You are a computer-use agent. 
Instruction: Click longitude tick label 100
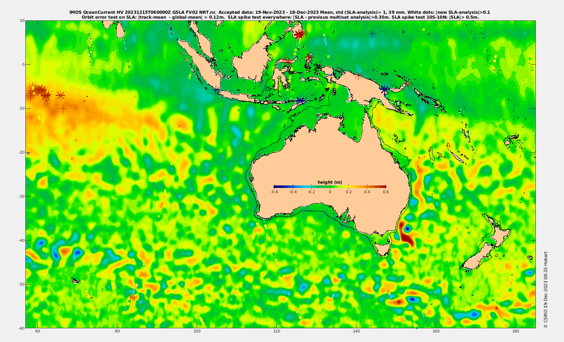pos(197,331)
